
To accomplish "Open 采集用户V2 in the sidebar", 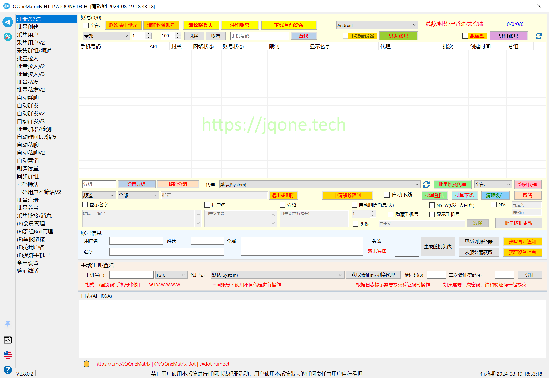I will [x=31, y=43].
